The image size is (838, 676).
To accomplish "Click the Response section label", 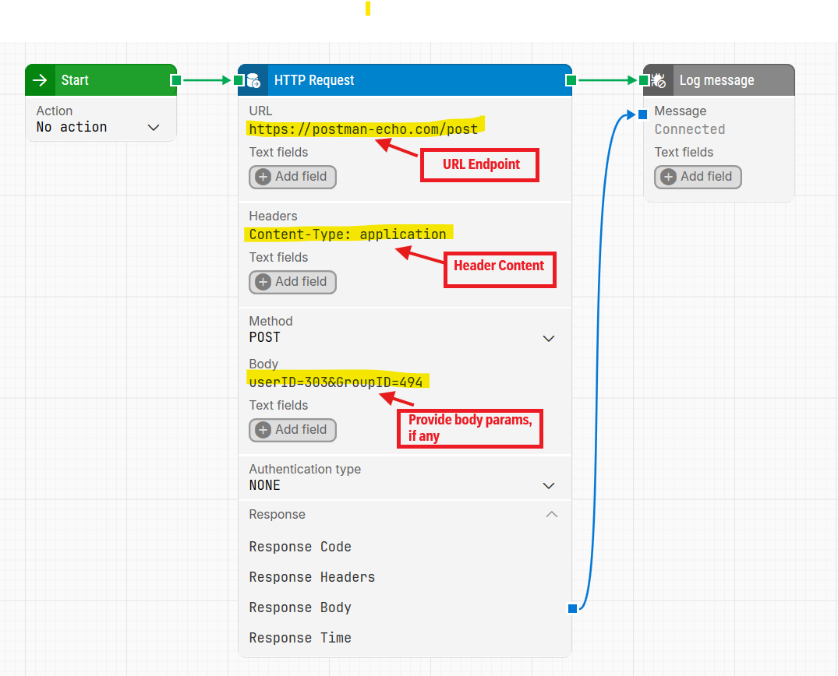I will [x=277, y=514].
